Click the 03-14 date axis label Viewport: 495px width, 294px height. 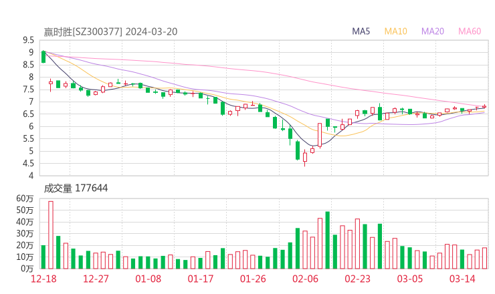point(462,279)
